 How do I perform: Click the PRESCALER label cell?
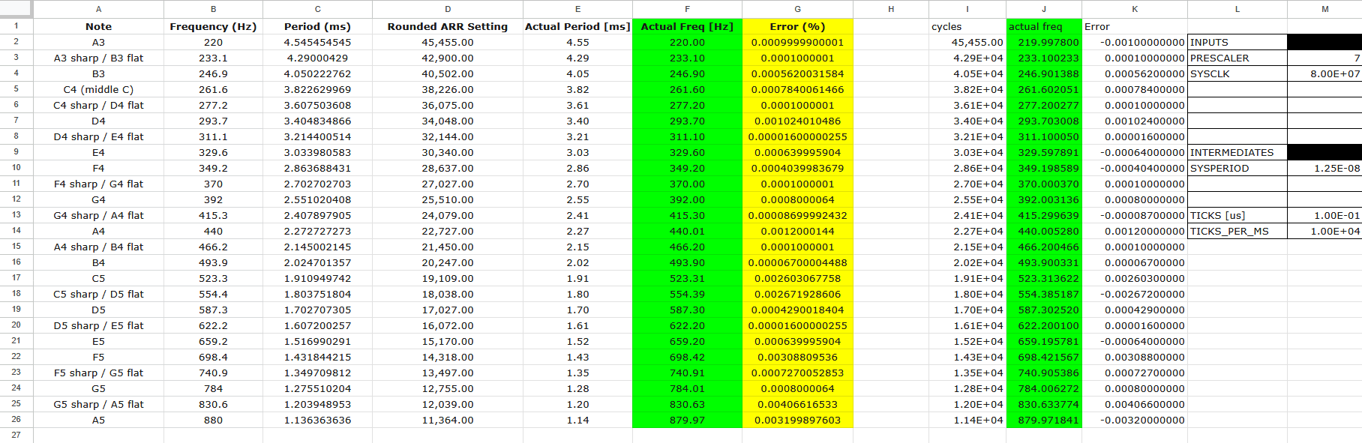[1237, 58]
